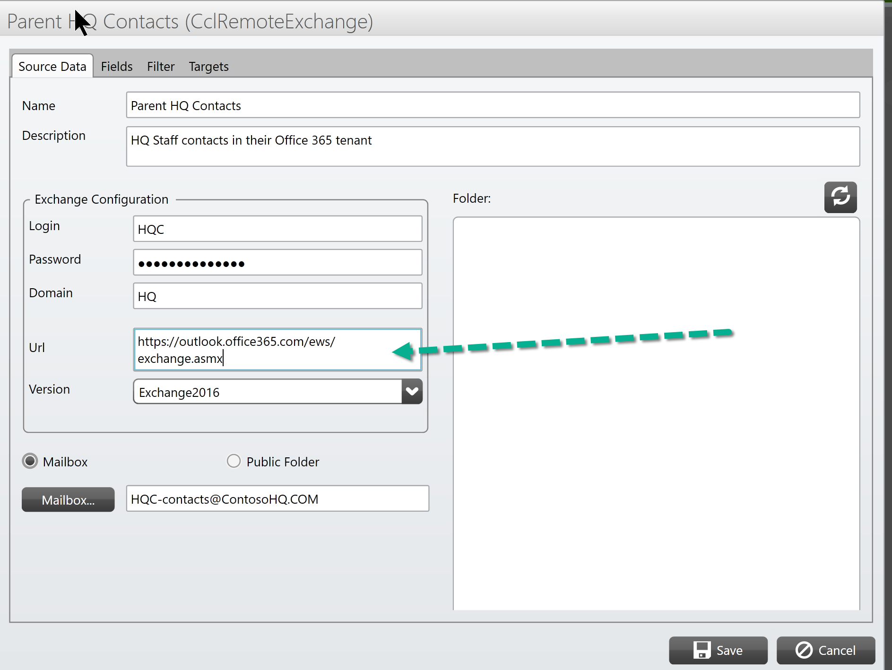The height and width of the screenshot is (670, 892).
Task: Click the Password field
Action: [277, 263]
